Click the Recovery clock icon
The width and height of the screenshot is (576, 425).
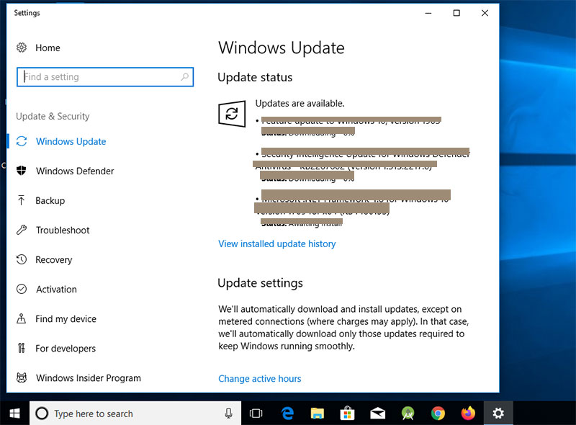22,259
